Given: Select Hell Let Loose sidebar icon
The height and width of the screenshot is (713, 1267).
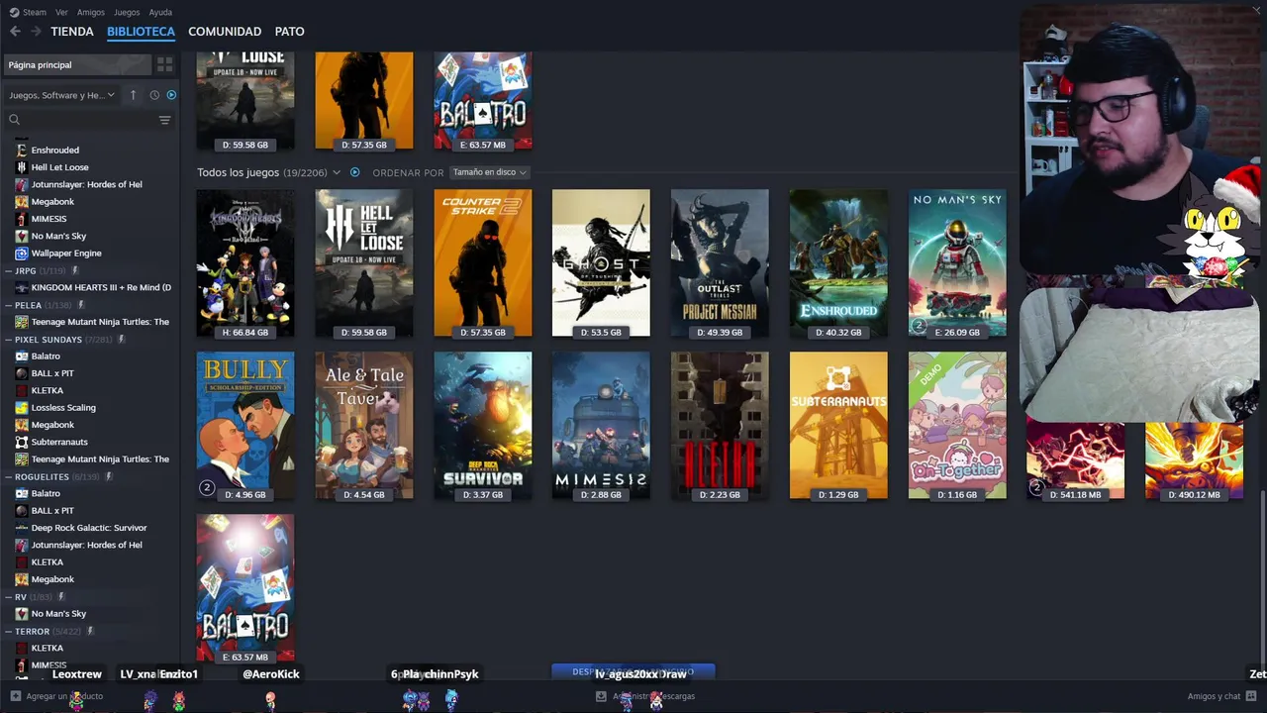Looking at the screenshot, I should pos(22,167).
